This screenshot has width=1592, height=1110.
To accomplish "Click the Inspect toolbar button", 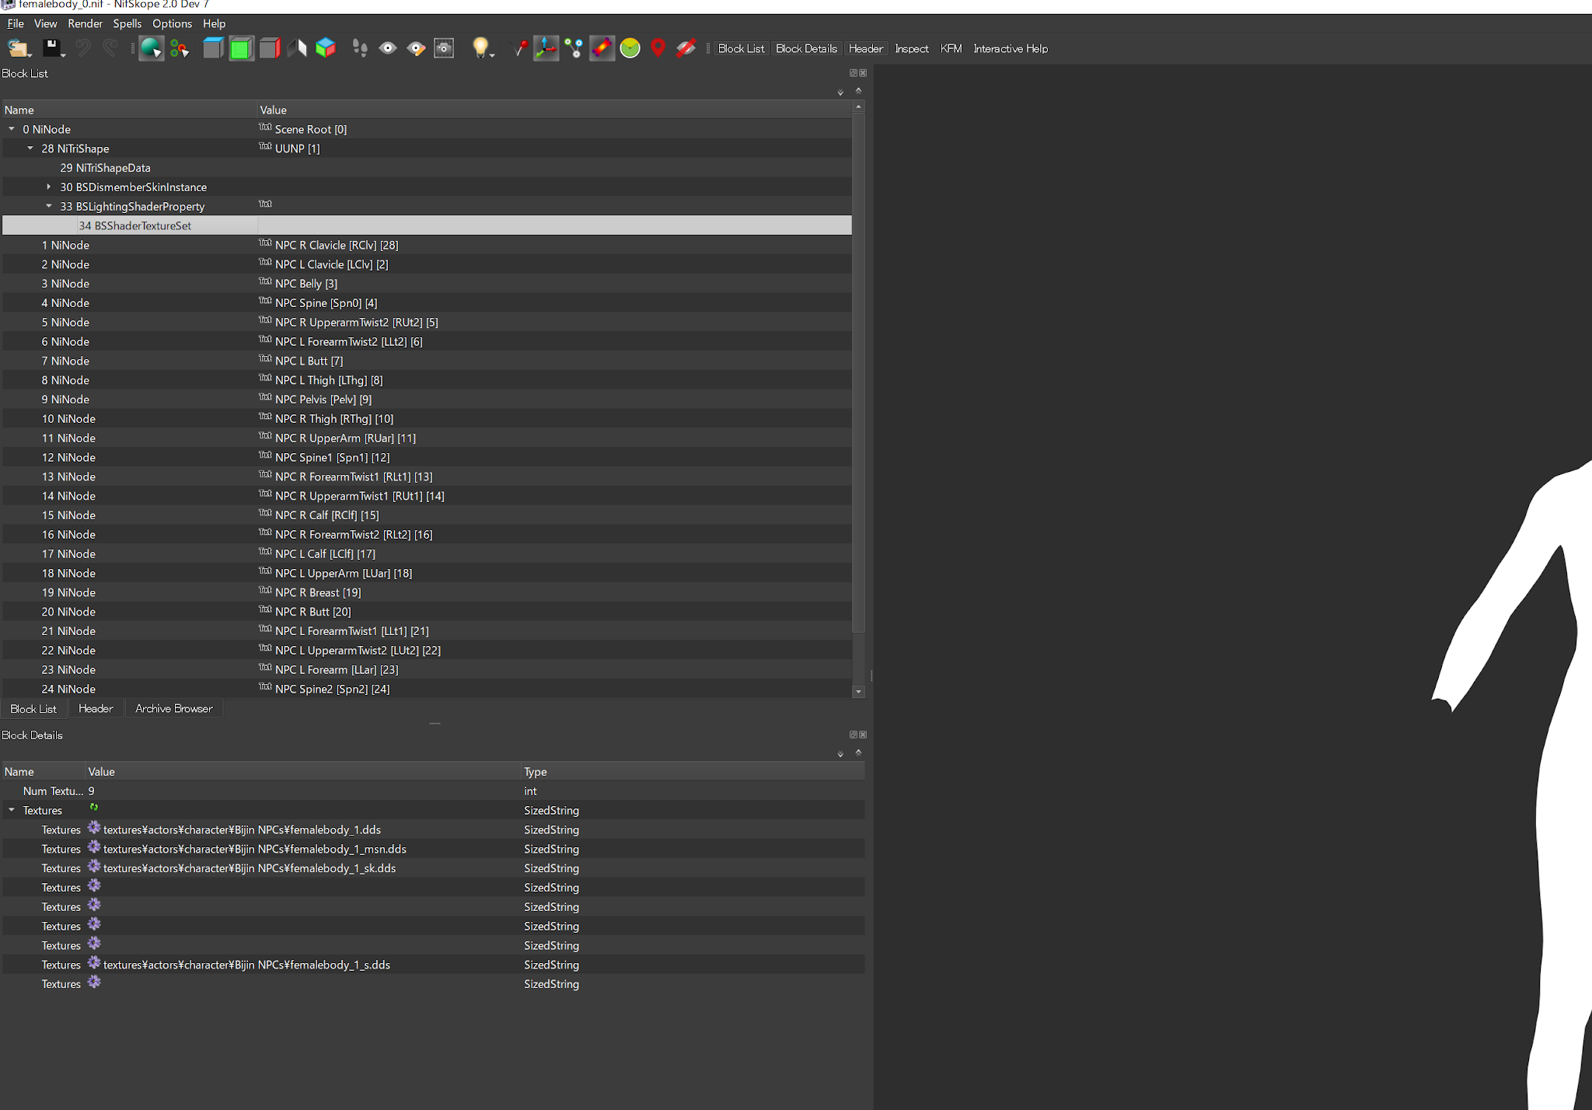I will click(911, 48).
